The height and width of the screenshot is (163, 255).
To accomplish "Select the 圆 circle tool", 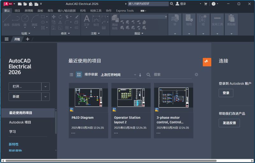I will 25,20.
